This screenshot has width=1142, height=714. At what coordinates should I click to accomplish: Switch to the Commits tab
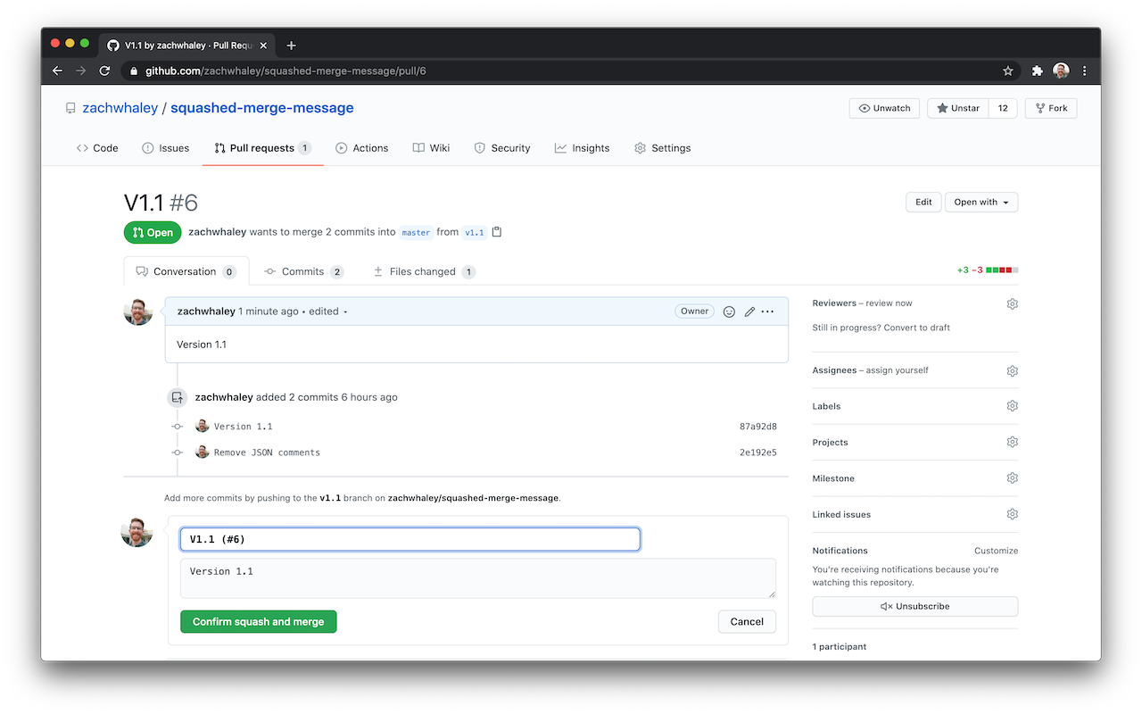click(x=304, y=271)
